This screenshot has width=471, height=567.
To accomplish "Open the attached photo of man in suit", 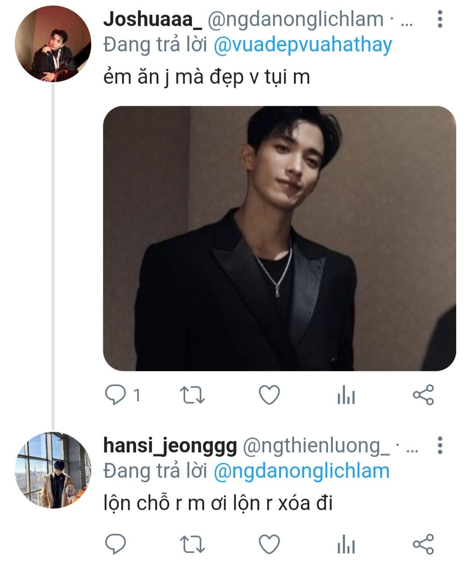I will [x=279, y=239].
